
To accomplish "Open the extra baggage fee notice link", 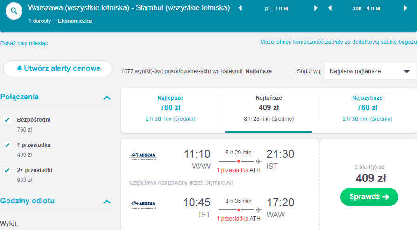I will click(338, 42).
